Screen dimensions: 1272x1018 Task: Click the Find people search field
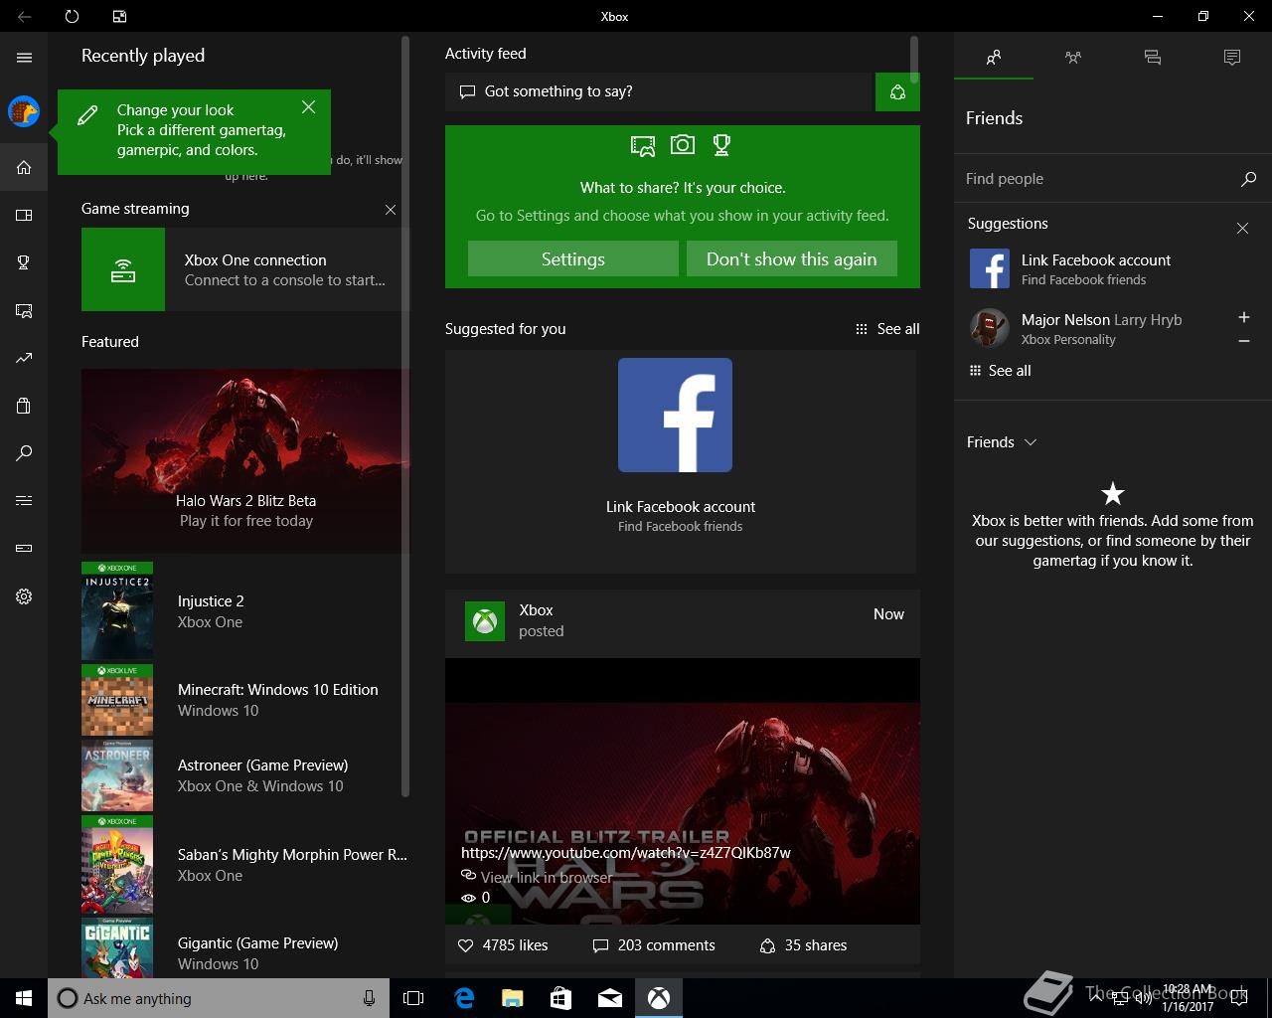[x=1098, y=179]
